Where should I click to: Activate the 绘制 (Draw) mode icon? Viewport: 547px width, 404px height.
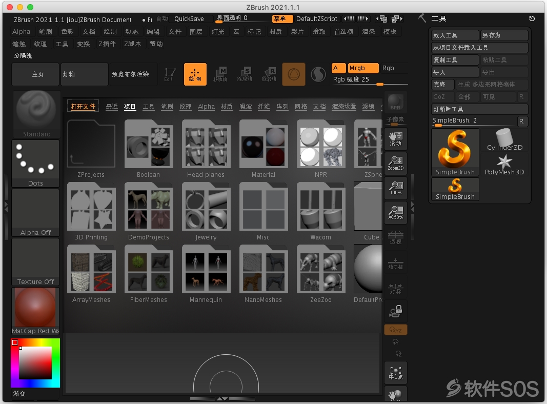point(195,74)
